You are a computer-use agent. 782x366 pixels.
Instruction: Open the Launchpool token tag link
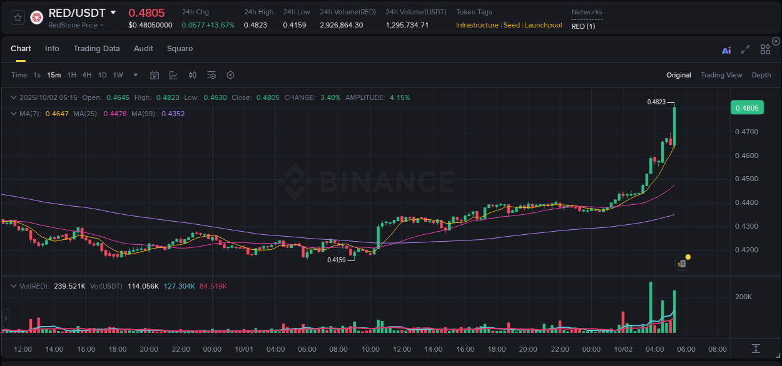coord(543,25)
